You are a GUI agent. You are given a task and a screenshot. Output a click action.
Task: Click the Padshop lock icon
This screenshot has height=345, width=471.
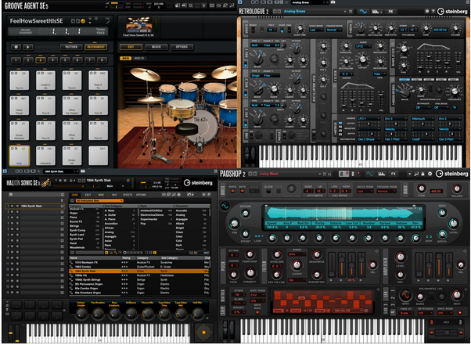(423, 174)
